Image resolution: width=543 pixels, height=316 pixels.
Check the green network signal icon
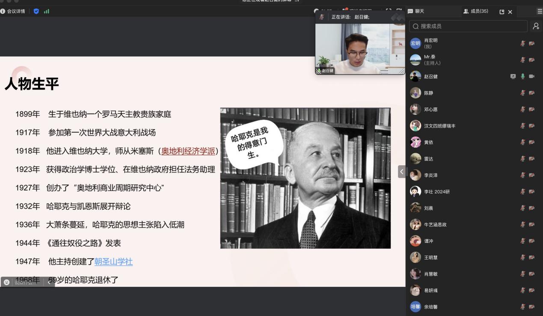(x=46, y=11)
